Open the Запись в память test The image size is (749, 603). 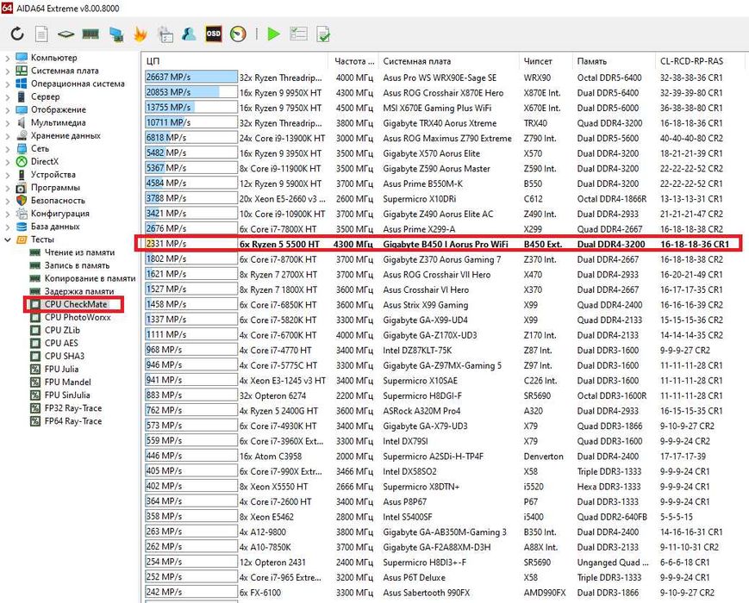point(77,265)
